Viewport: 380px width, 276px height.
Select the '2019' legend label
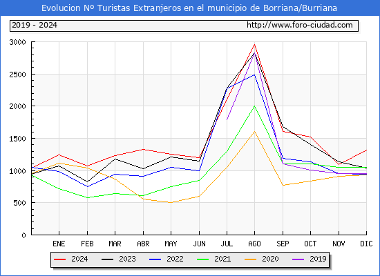point(318,259)
